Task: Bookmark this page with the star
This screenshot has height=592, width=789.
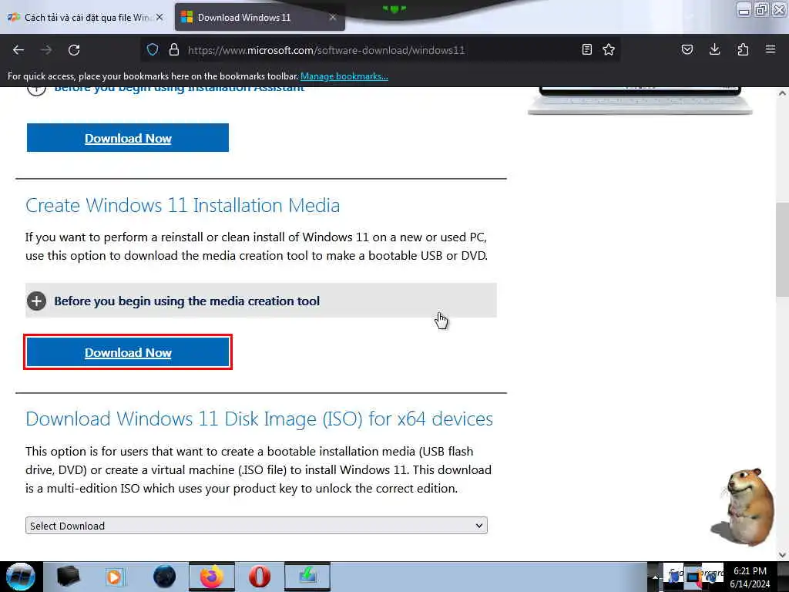Action: point(609,49)
